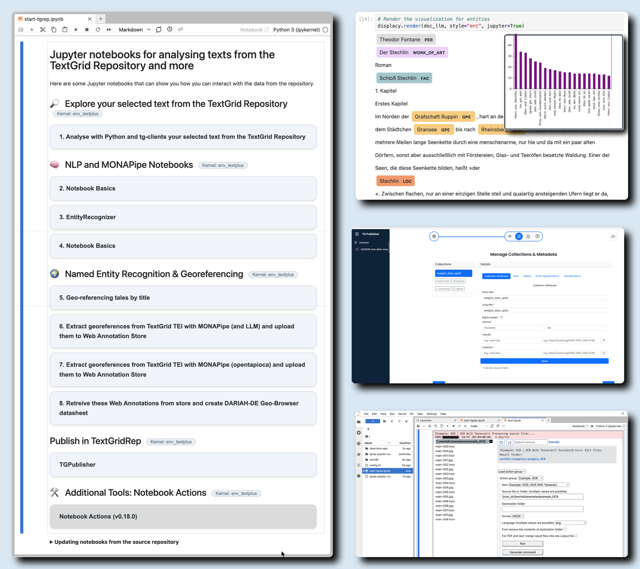The height and width of the screenshot is (569, 640).
Task: Switch to the Classifications tab
Action: (x=572, y=276)
